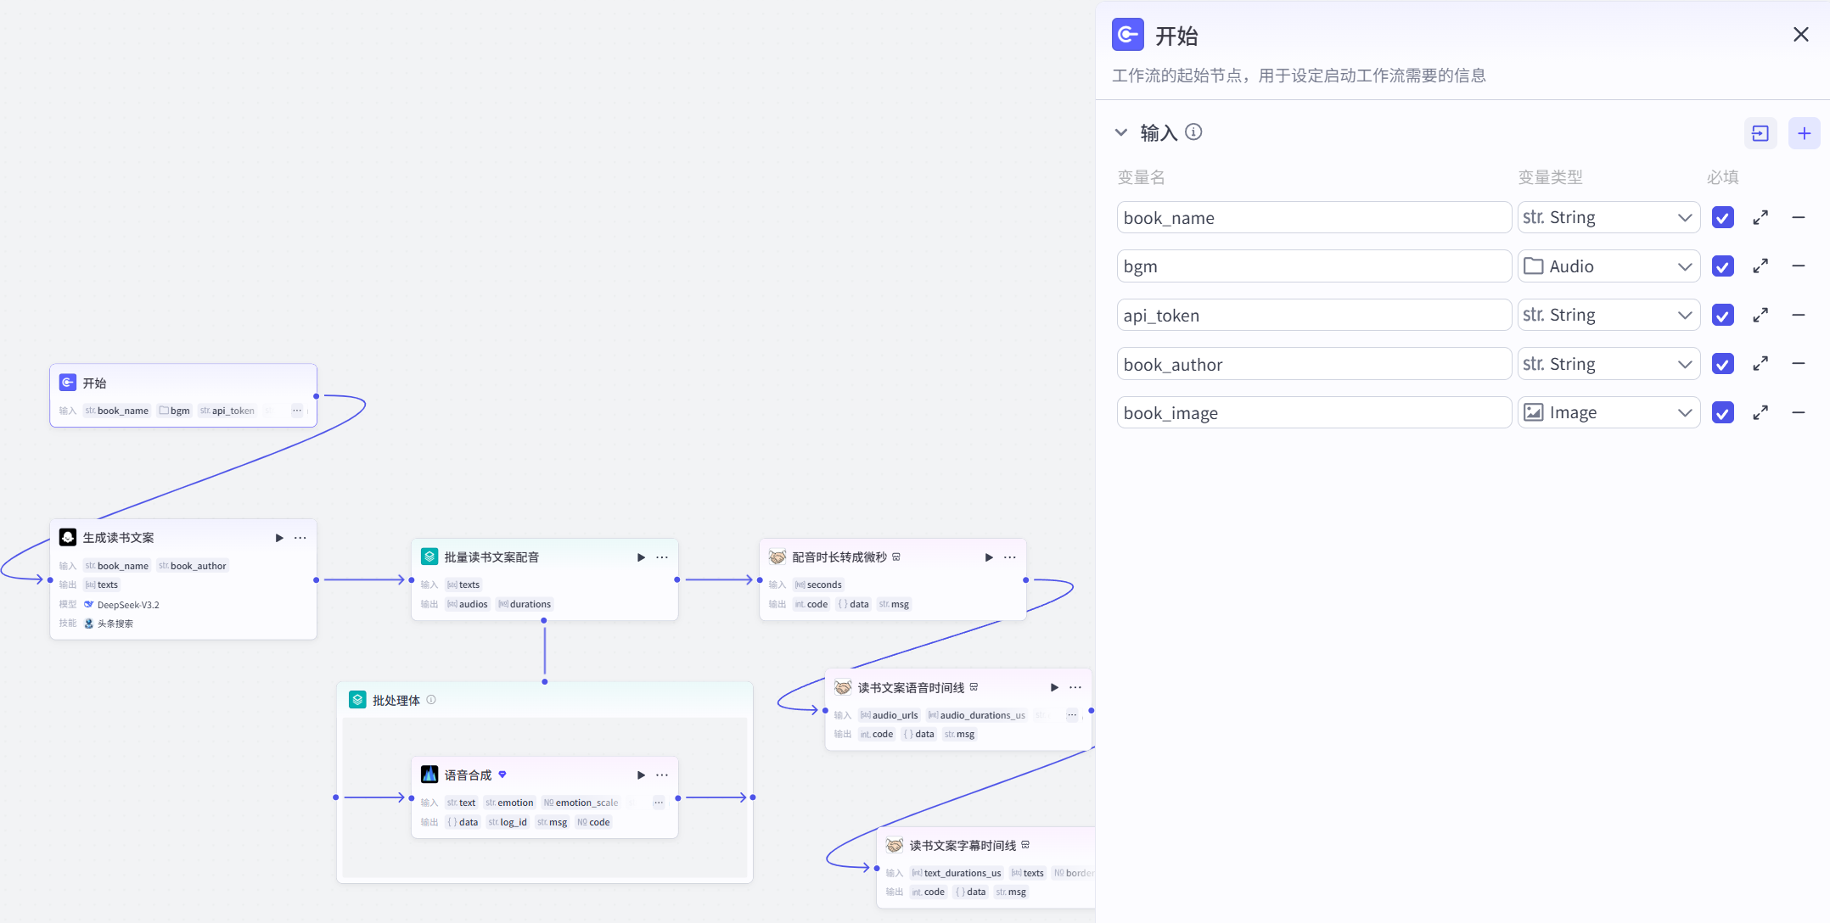Click the DeepSeek-V3.2 model label

tap(128, 605)
